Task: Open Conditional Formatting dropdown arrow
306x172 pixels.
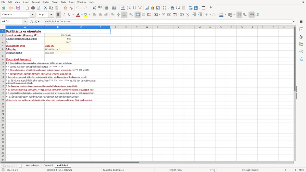Action: [234, 15]
